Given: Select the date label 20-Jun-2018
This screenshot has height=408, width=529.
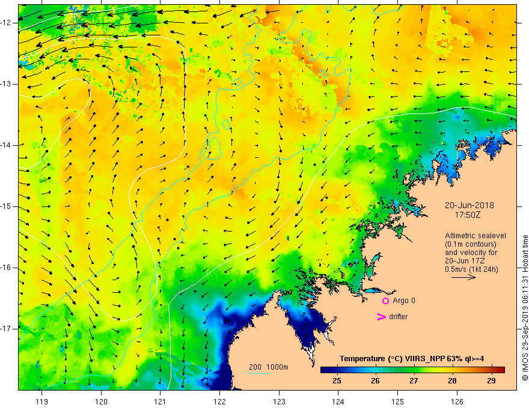Looking at the screenshot, I should click(469, 205).
